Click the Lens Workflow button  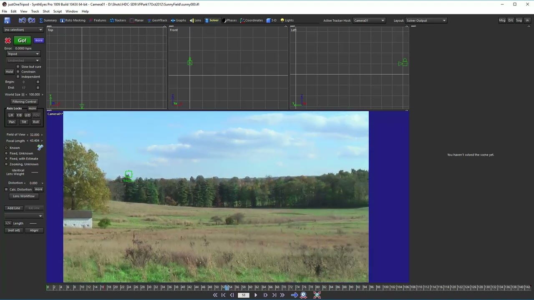point(23,196)
